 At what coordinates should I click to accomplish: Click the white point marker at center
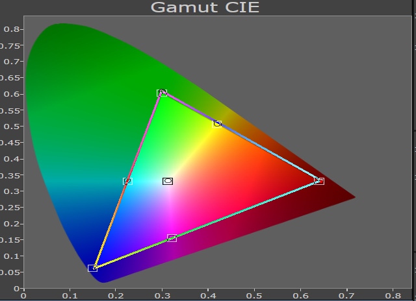(168, 181)
